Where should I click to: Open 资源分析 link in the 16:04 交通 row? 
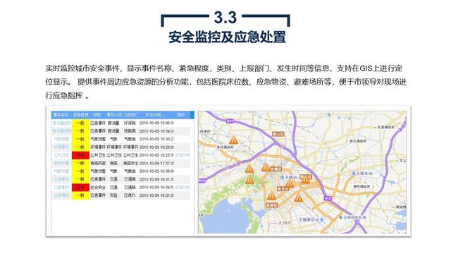point(183,188)
